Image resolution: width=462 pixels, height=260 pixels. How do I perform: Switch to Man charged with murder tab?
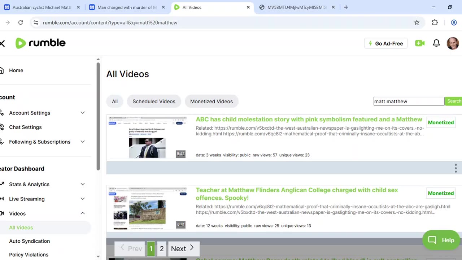[127, 7]
